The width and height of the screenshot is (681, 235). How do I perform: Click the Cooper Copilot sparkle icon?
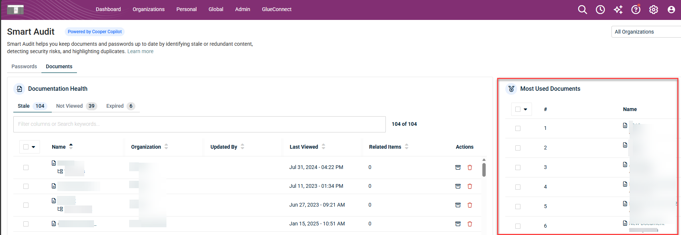click(618, 10)
